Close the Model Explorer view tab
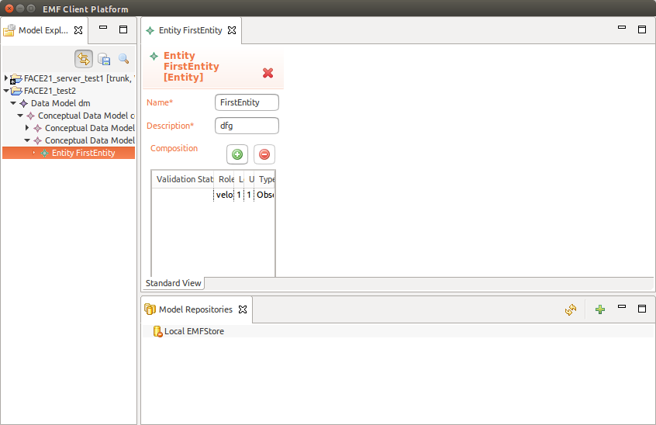This screenshot has width=656, height=425. click(x=78, y=30)
